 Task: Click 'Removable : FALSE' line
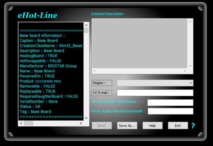pyautogui.click(x=38, y=86)
